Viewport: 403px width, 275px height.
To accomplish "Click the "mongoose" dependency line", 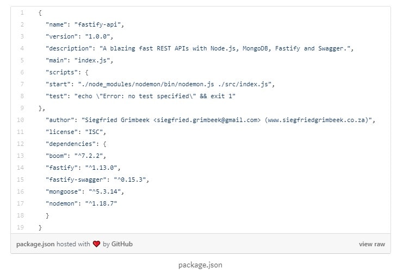I will point(85,191).
